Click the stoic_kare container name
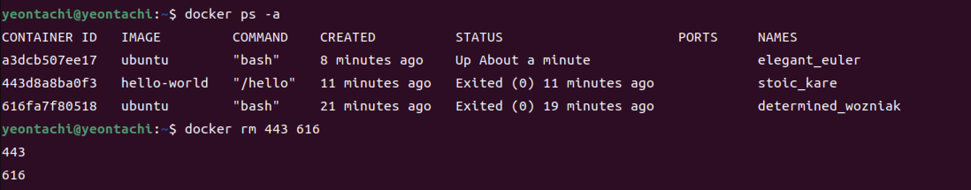The height and width of the screenshot is (190, 971). click(x=797, y=83)
